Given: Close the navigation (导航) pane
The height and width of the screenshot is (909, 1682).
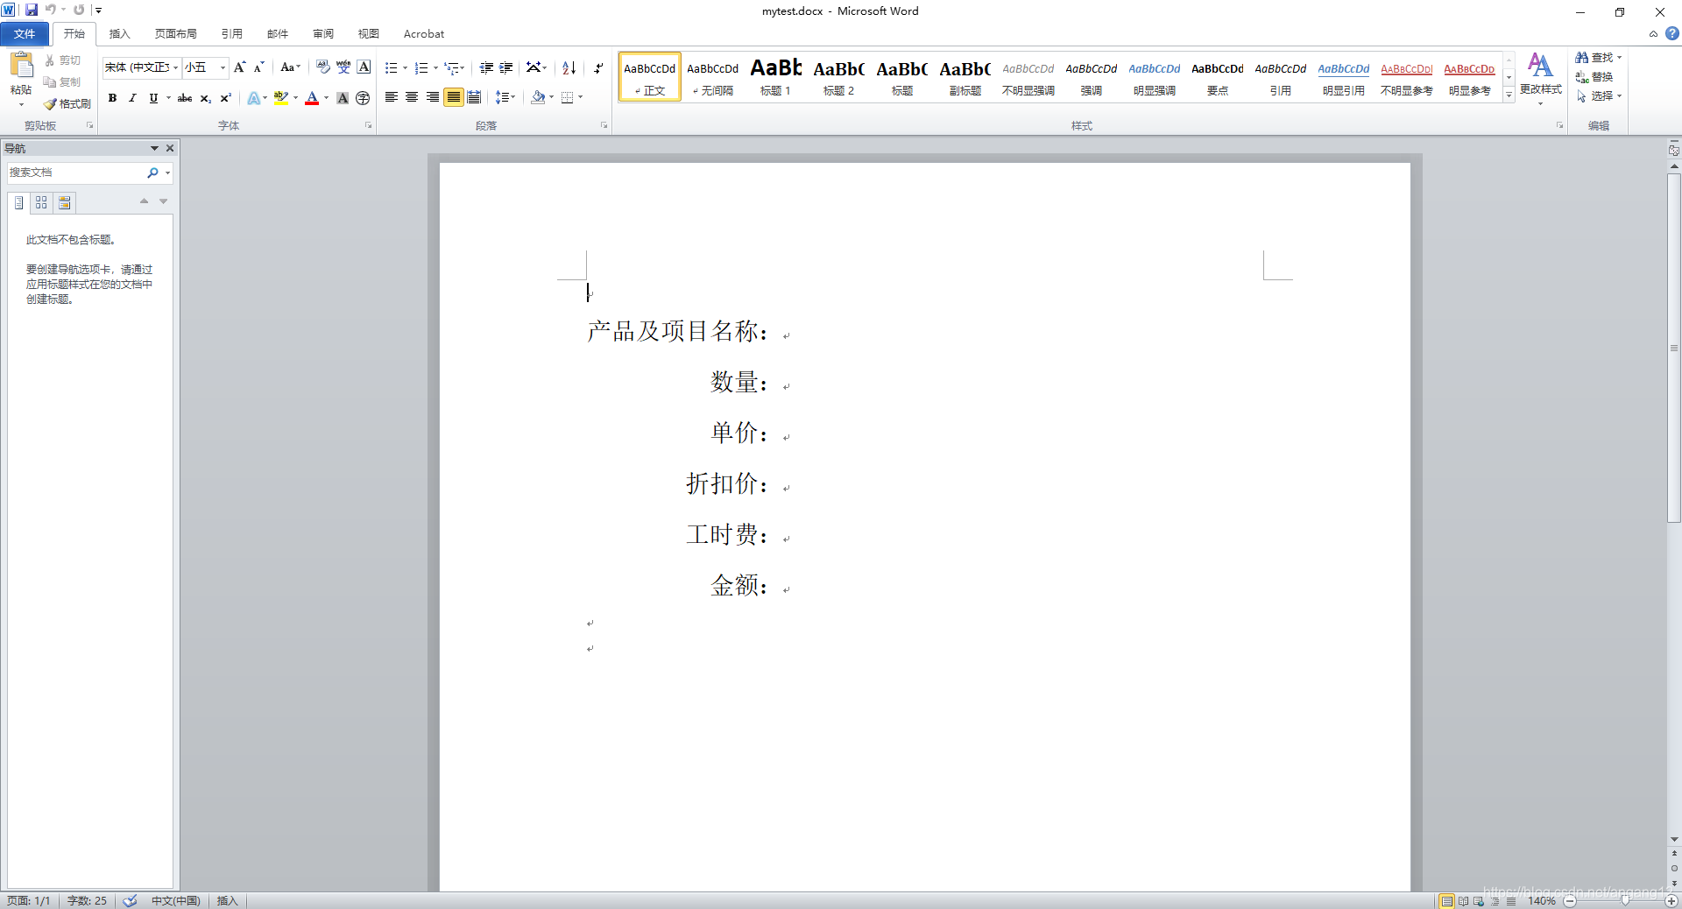Looking at the screenshot, I should (x=170, y=148).
